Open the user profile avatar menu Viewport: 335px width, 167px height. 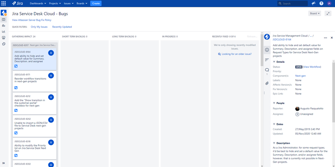(x=329, y=3)
